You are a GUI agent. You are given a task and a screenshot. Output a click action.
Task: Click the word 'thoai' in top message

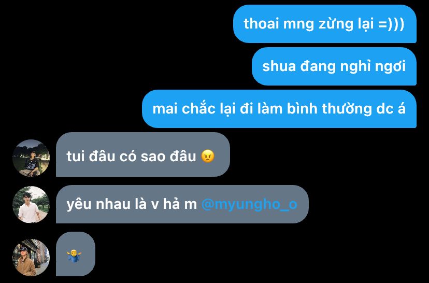tap(261, 23)
